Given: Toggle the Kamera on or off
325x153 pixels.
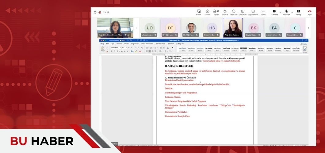Looking at the screenshot, I should pyautogui.click(x=274, y=12).
